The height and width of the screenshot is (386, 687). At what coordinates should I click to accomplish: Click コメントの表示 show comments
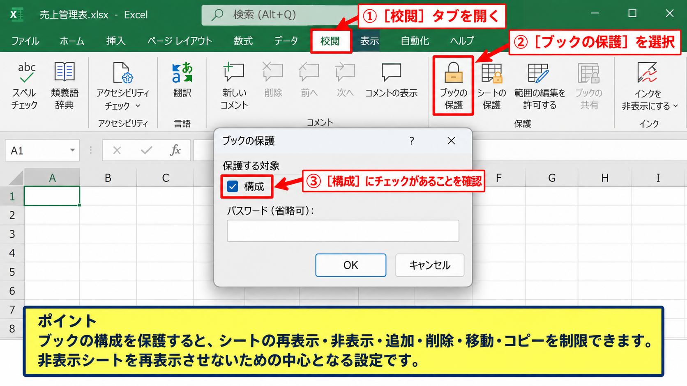pyautogui.click(x=391, y=80)
